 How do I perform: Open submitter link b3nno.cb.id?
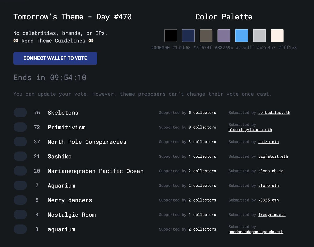[271, 171]
